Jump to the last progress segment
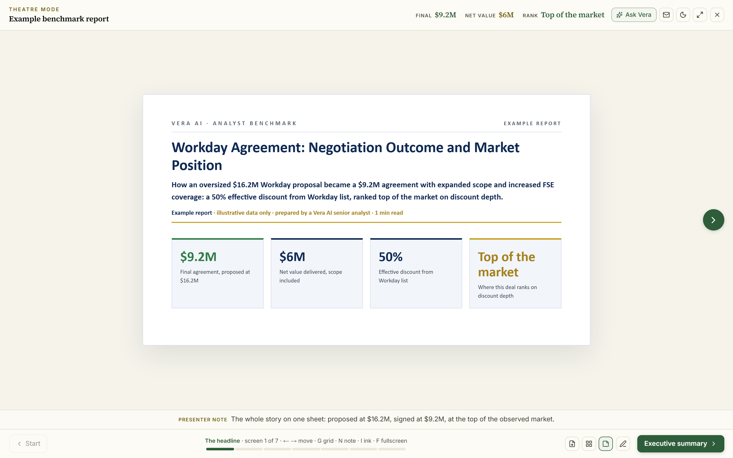Viewport: 733px width, 458px height. (x=392, y=449)
